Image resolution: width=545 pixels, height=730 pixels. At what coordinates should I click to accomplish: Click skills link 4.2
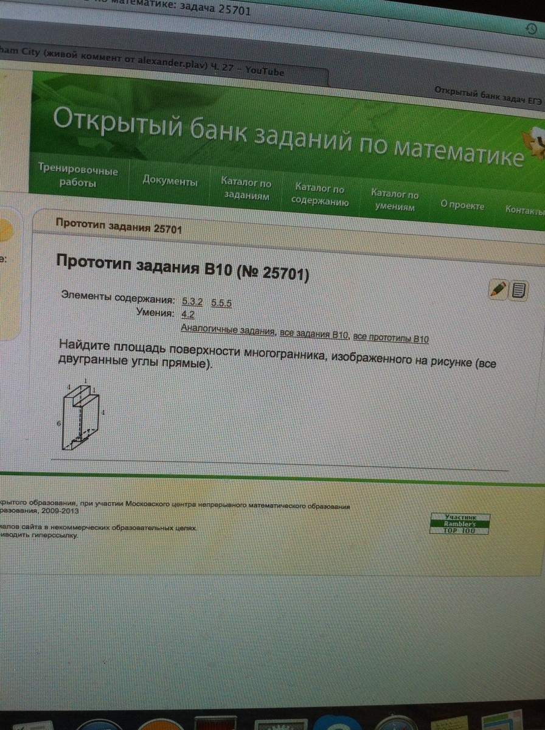click(x=187, y=315)
